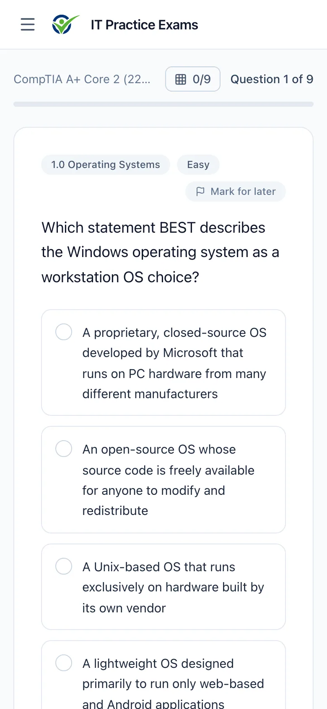Click the Question 1 of 9 label
Screen dimensions: 327x709
click(272, 79)
